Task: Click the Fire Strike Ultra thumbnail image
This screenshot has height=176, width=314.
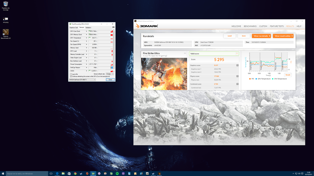Action: coord(164,74)
